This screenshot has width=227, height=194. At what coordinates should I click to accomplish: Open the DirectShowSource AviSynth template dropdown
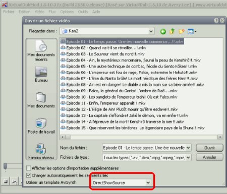point(148,182)
